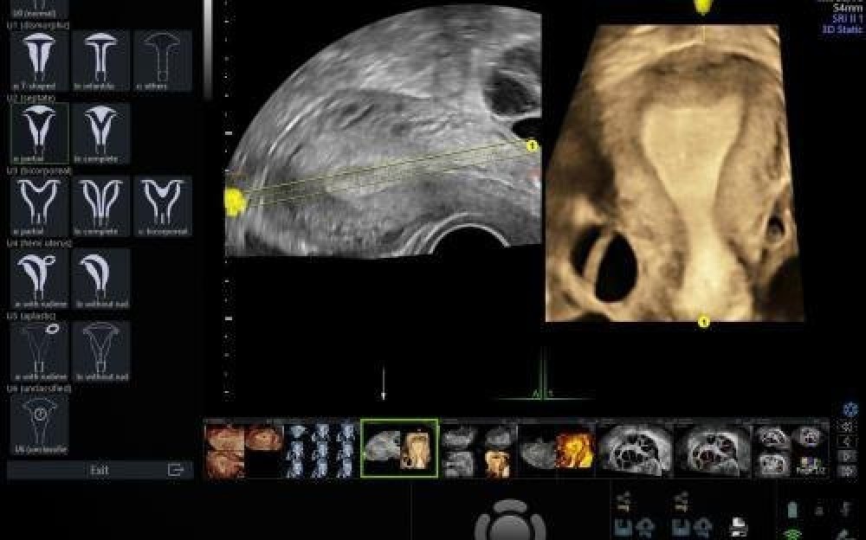Select the U3 c. bicorporeal septate icon

(162, 204)
